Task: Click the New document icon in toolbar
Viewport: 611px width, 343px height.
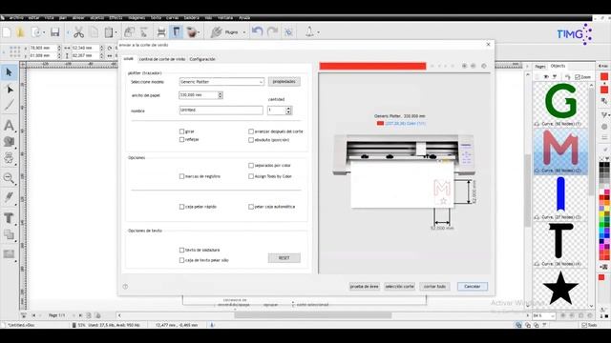Action: point(7,32)
